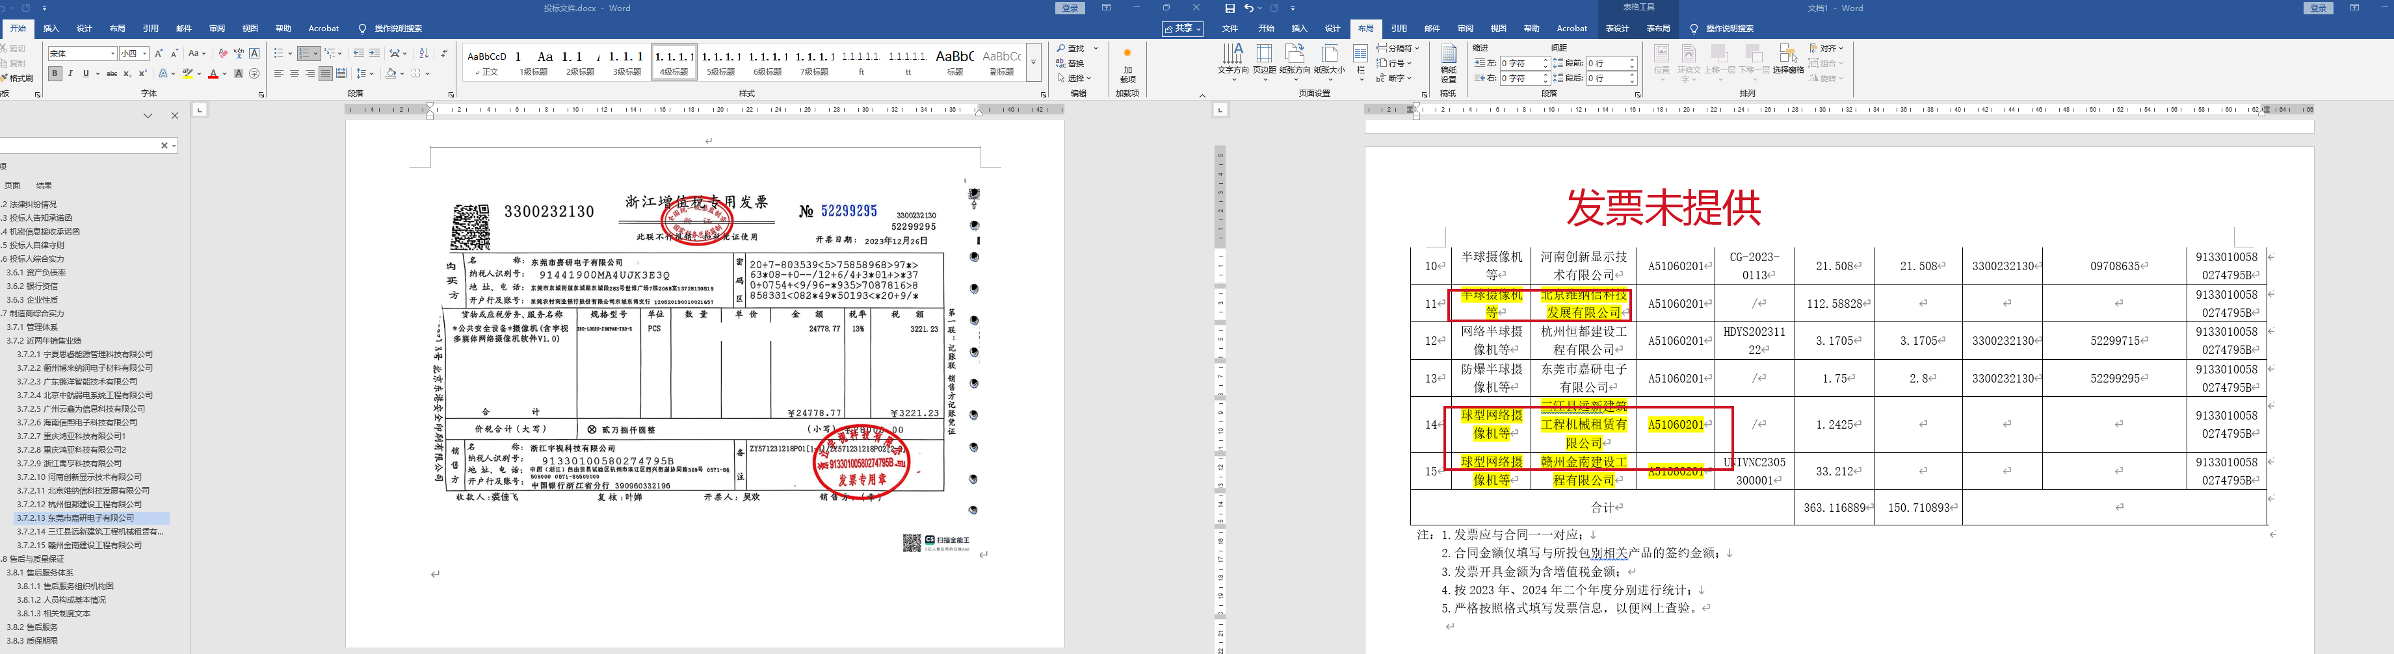Screen dimensions: 2394x654
Task: Click the 替换 replace button
Action: click(x=1071, y=63)
